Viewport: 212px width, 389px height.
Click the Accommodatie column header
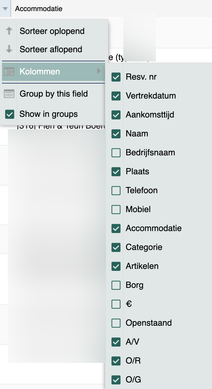coord(39,8)
